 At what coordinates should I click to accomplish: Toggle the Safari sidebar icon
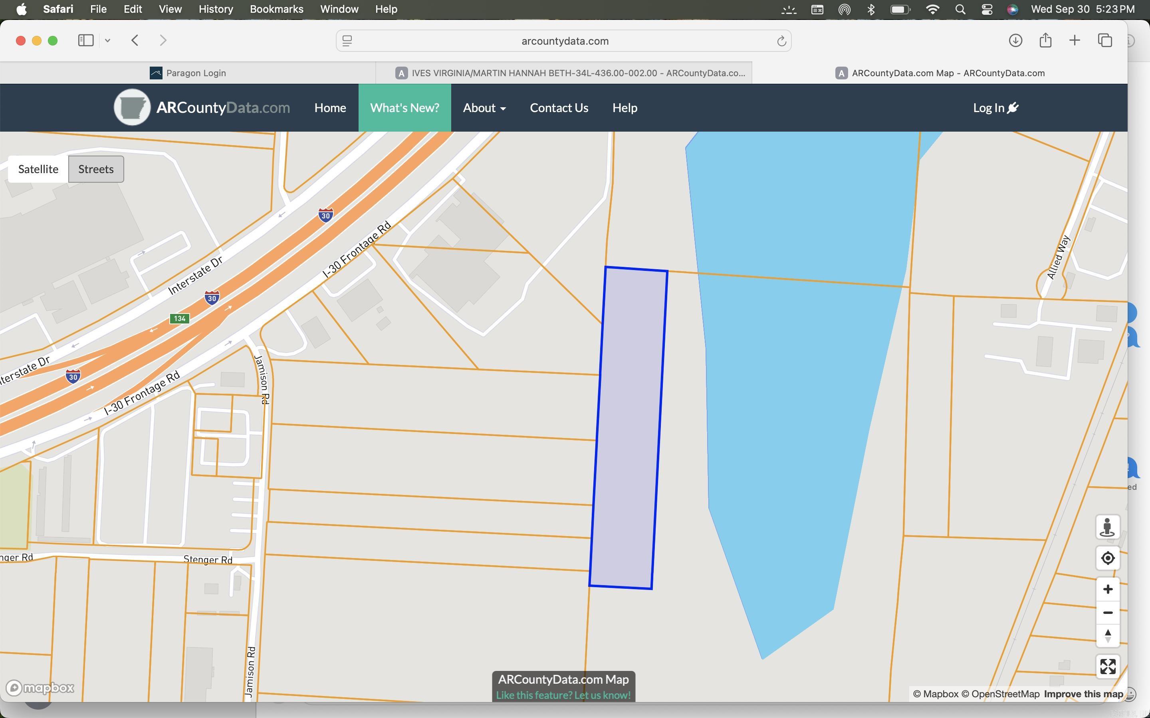coord(85,40)
